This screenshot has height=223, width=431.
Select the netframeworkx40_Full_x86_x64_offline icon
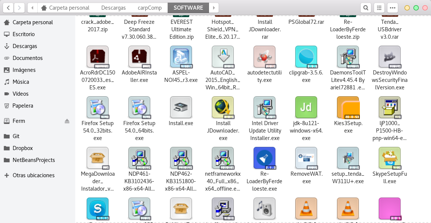tap(223, 158)
